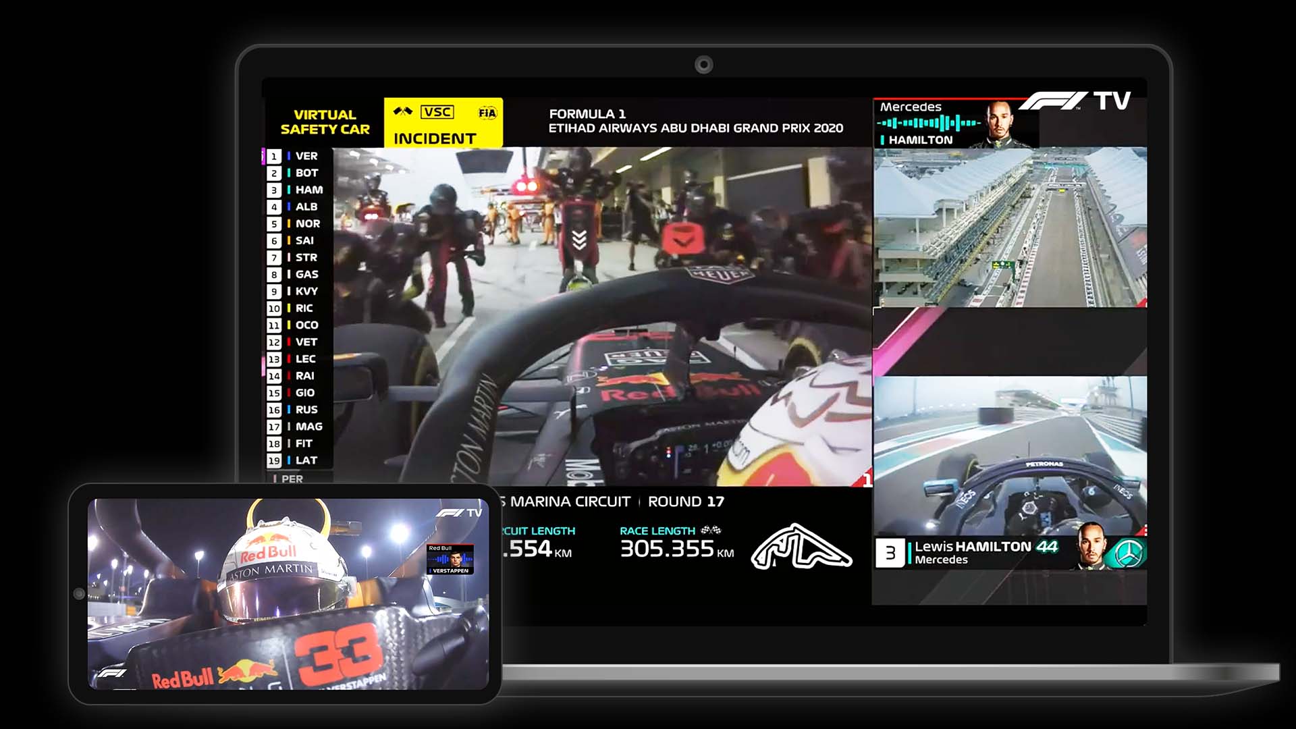Click Hamilton portrait in Mercedes radio box
Screen dimensions: 1296x729
(x=1000, y=124)
